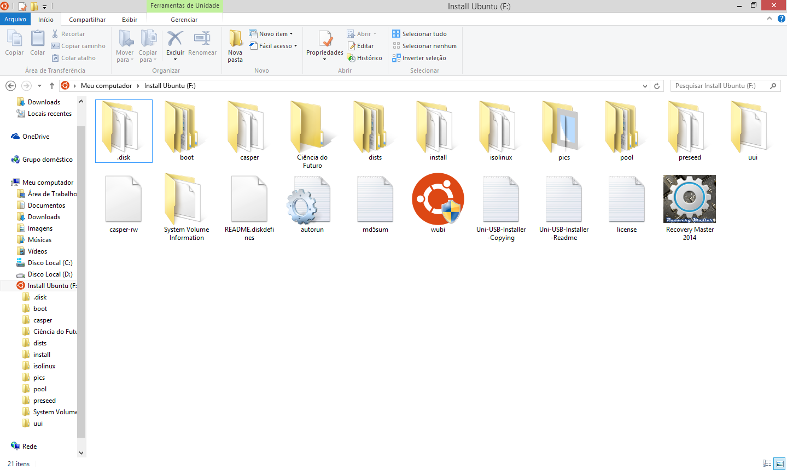
Task: Click the Up one level arrow
Action: point(52,86)
